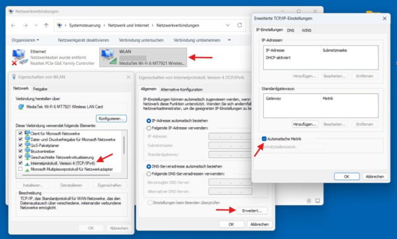The width and height of the screenshot is (397, 239).
Task: Close the Erweiterte TCP/IP-Einstellungen dialog
Action: coord(384,19)
